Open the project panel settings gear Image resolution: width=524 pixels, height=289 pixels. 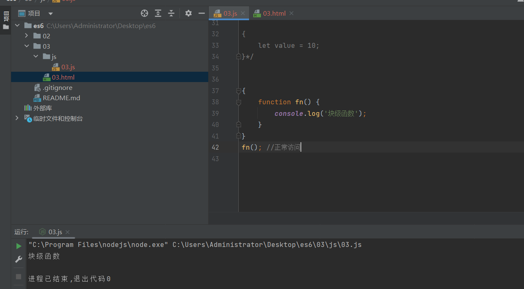pos(189,13)
